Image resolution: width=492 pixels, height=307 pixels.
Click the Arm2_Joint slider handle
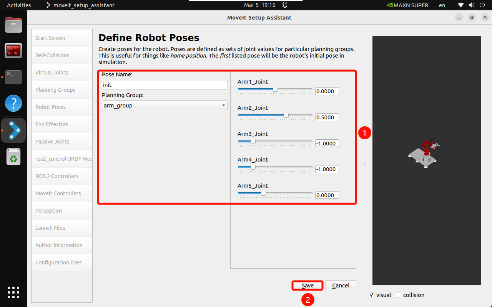tap(286, 115)
